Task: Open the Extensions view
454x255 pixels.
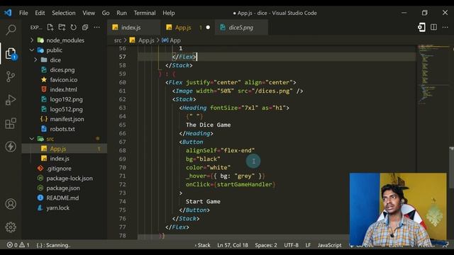Action: (11, 123)
